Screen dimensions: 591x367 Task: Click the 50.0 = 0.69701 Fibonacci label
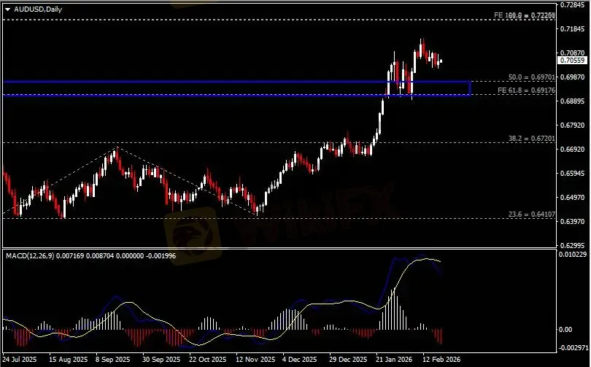(x=531, y=77)
